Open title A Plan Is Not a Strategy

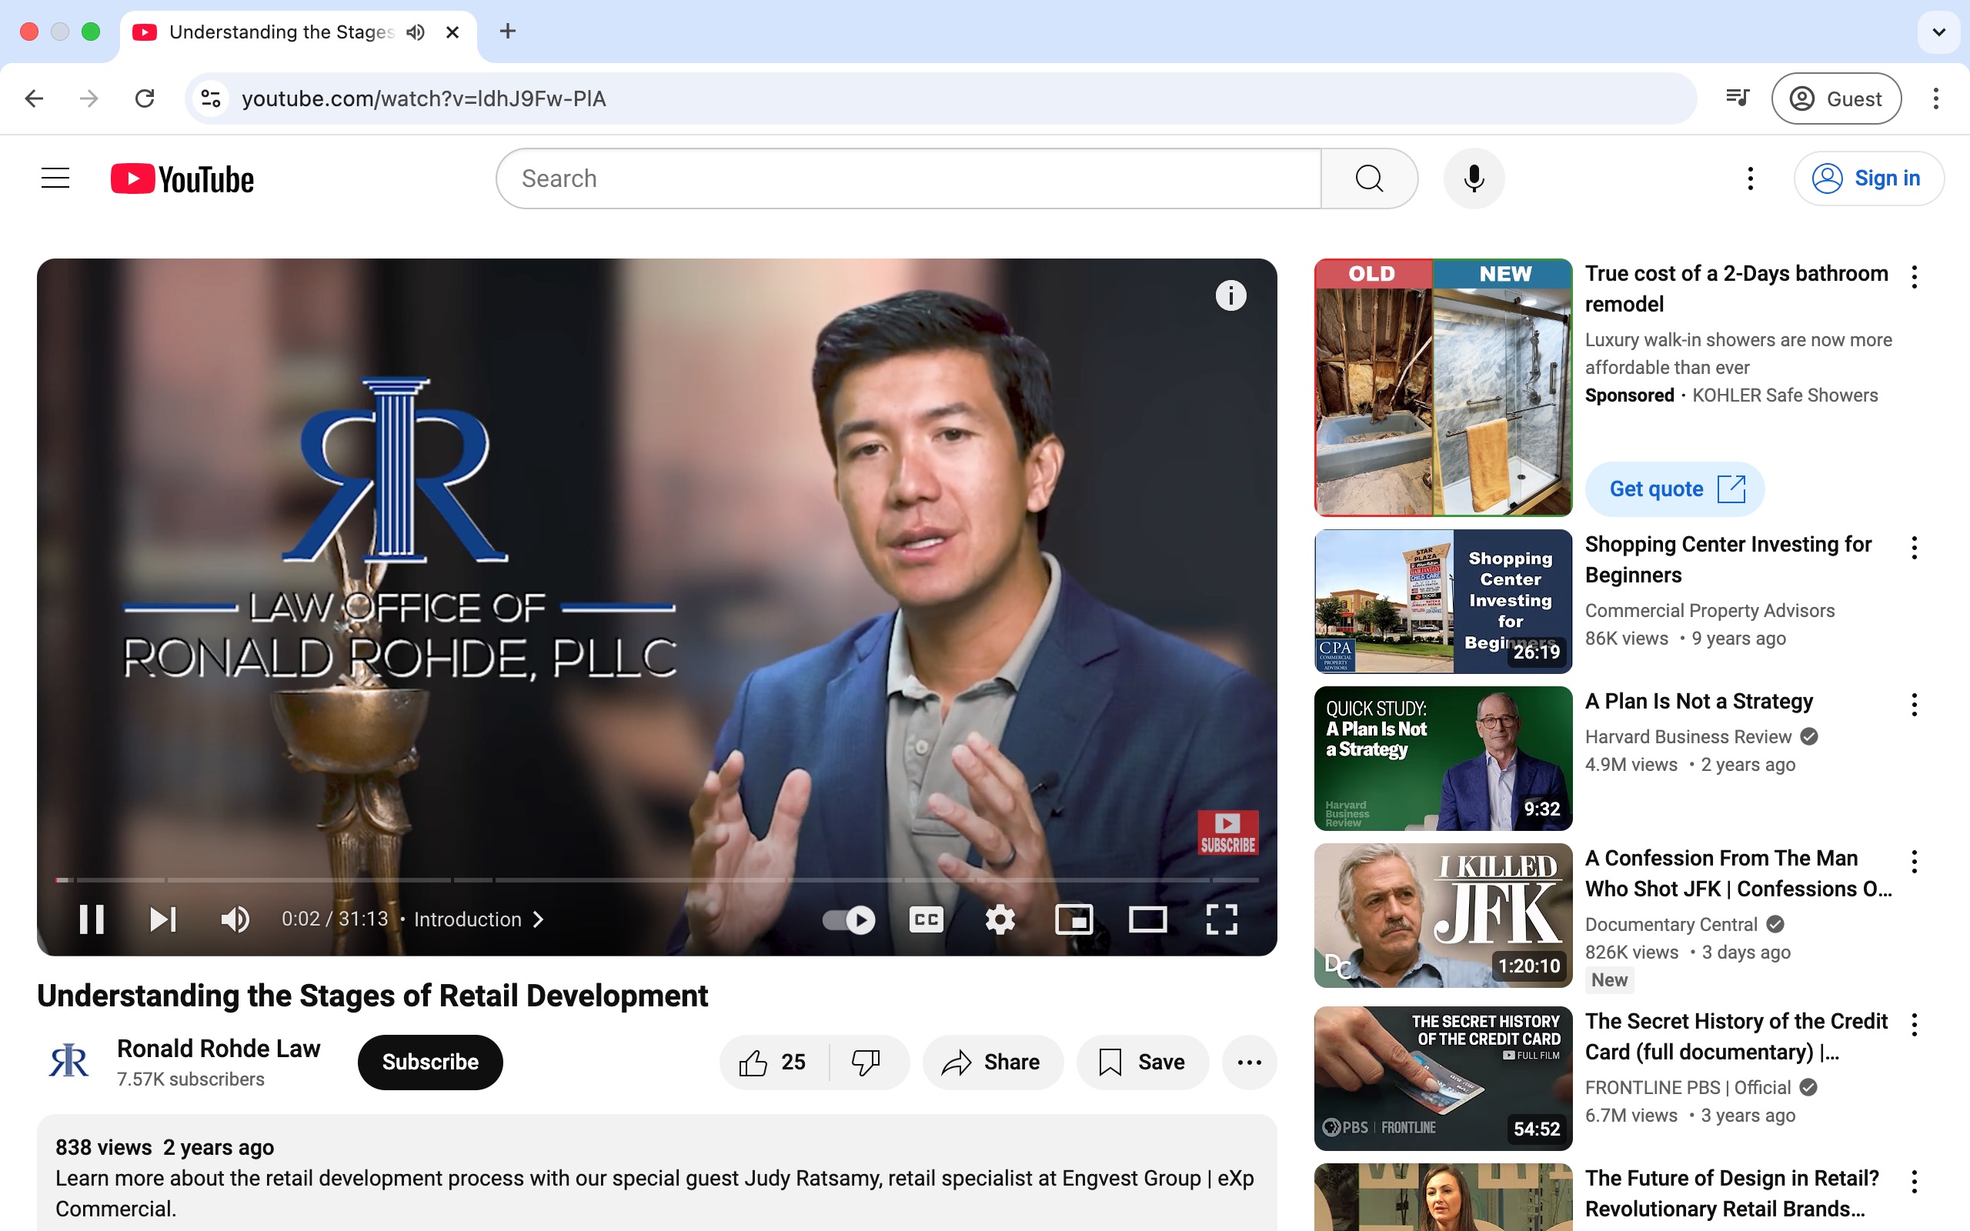point(1699,701)
